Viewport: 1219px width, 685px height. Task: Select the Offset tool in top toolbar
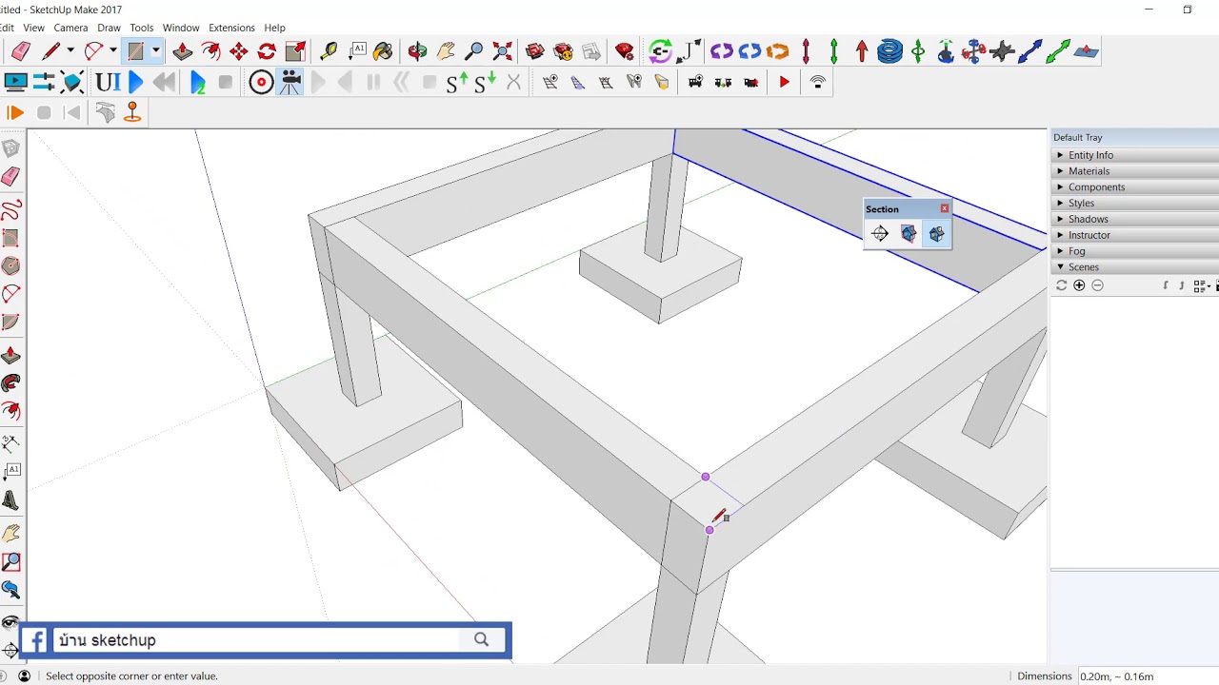click(x=210, y=51)
